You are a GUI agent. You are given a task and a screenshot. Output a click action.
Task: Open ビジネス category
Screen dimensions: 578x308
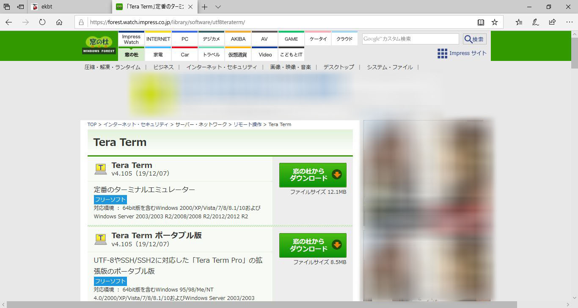[x=163, y=67]
